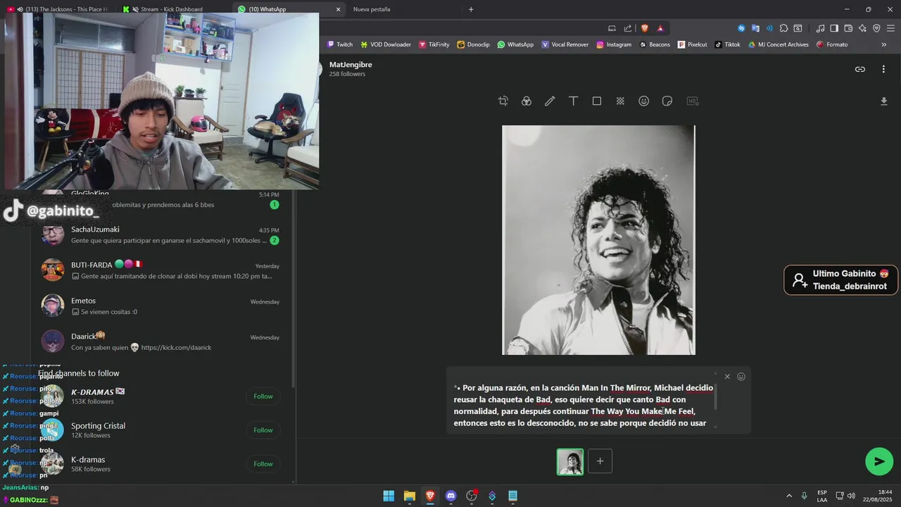Open a new browser tab
Image resolution: width=901 pixels, height=507 pixels.
[x=471, y=9]
